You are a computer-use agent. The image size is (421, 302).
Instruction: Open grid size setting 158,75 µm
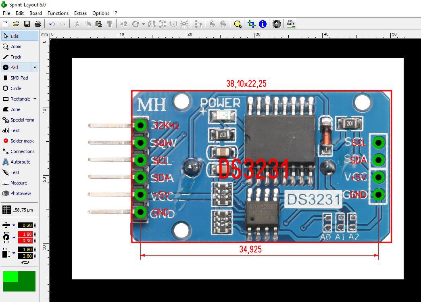click(x=18, y=210)
